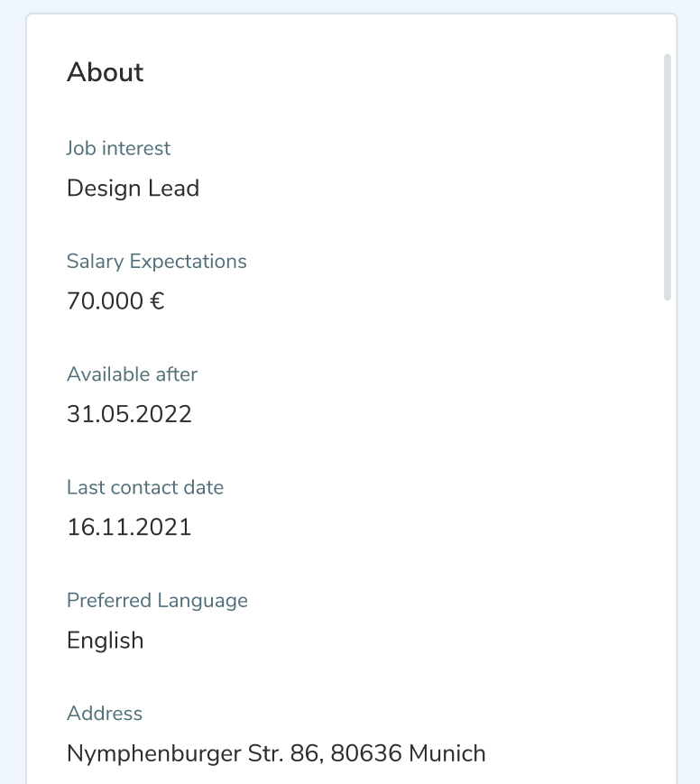Click the word Design in job interest

click(105, 189)
